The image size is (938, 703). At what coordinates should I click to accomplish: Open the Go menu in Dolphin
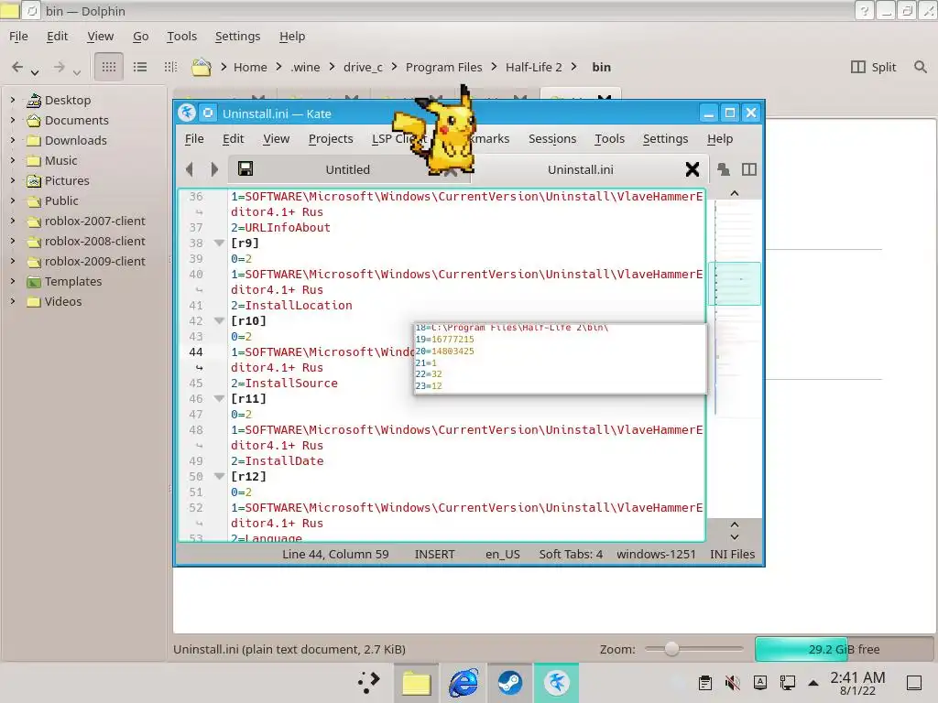point(140,36)
